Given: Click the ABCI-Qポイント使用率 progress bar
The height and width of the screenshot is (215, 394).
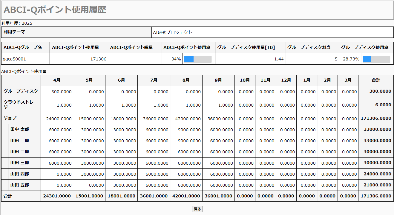Looking at the screenshot, I should click(197, 59).
